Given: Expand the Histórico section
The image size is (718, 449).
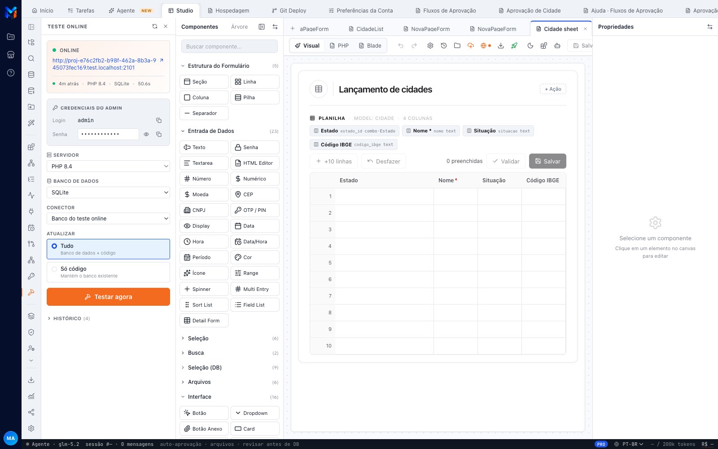Looking at the screenshot, I should 69,318.
